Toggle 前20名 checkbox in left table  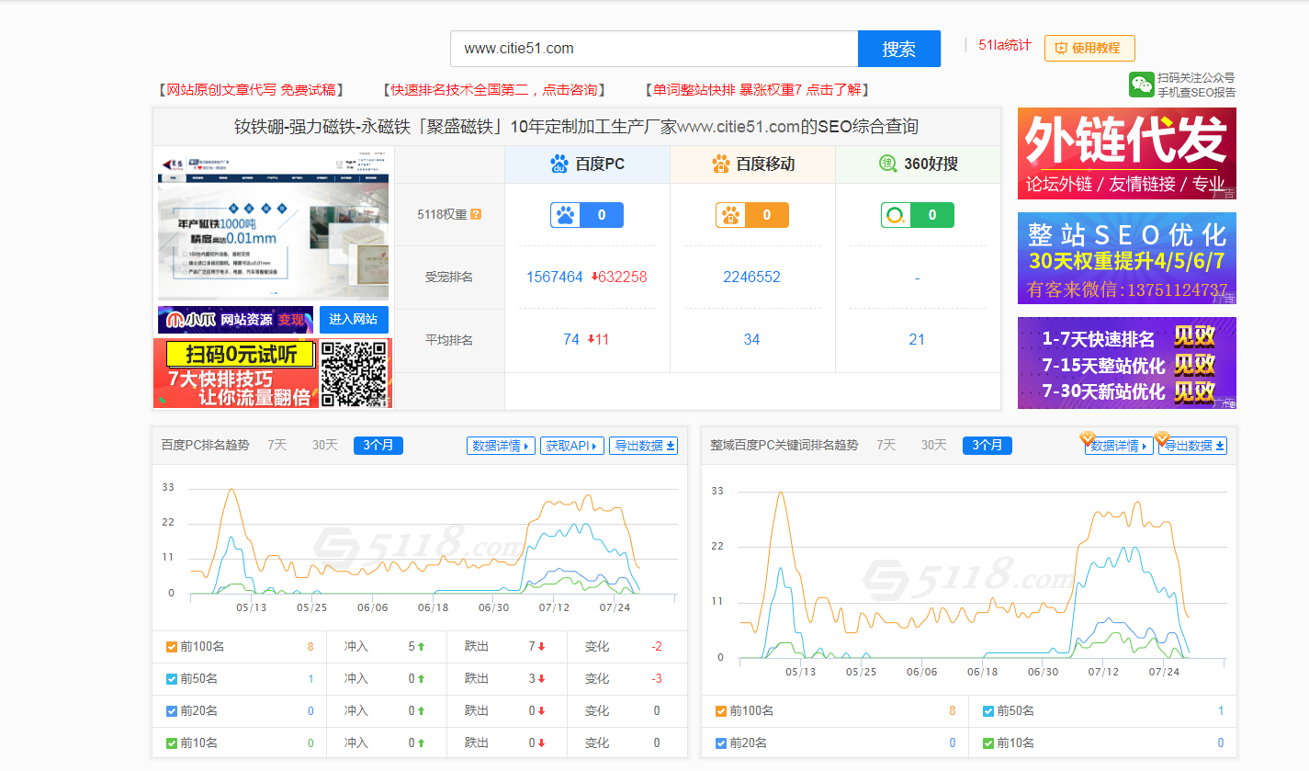(172, 711)
